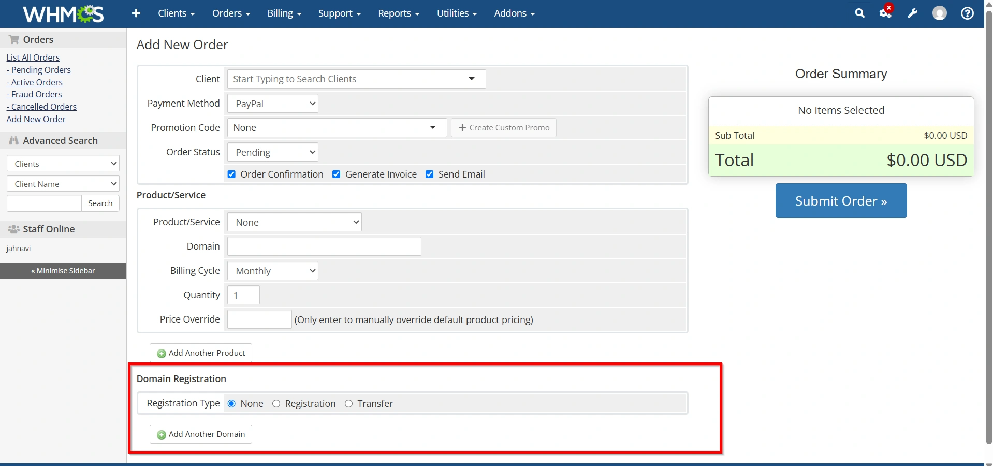Open the Clients top menu

click(x=176, y=13)
